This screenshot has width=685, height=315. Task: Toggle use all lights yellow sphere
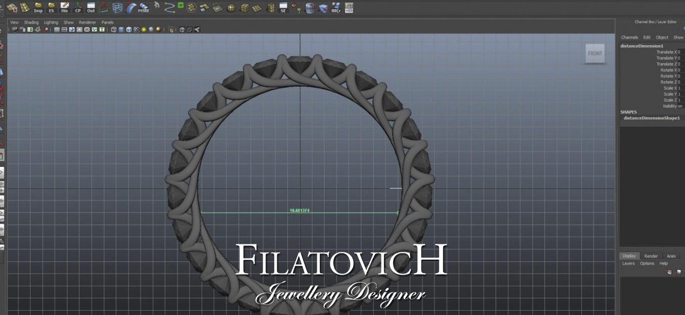[143, 29]
